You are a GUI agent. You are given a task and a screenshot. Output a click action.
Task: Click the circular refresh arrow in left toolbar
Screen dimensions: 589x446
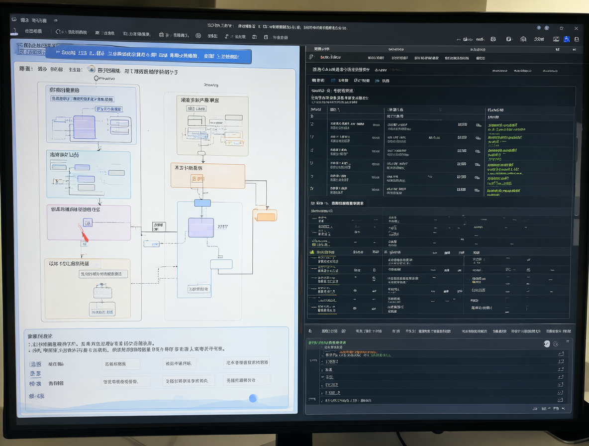58,32
